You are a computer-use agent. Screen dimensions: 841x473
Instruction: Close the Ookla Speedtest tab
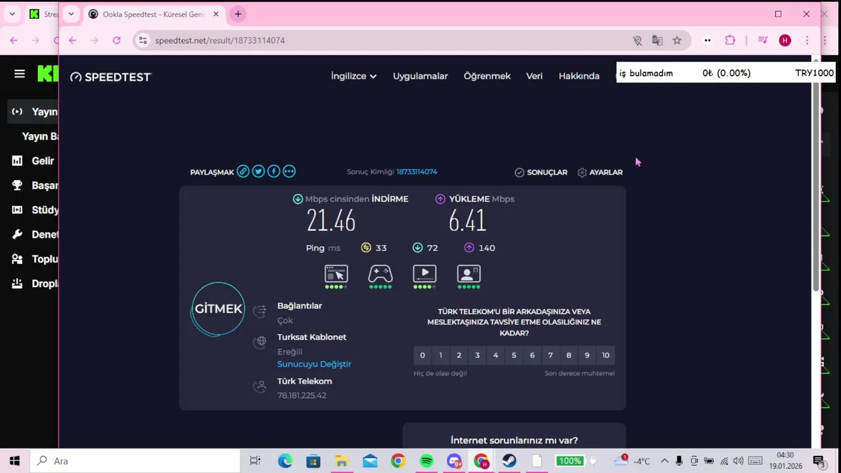pyautogui.click(x=216, y=14)
